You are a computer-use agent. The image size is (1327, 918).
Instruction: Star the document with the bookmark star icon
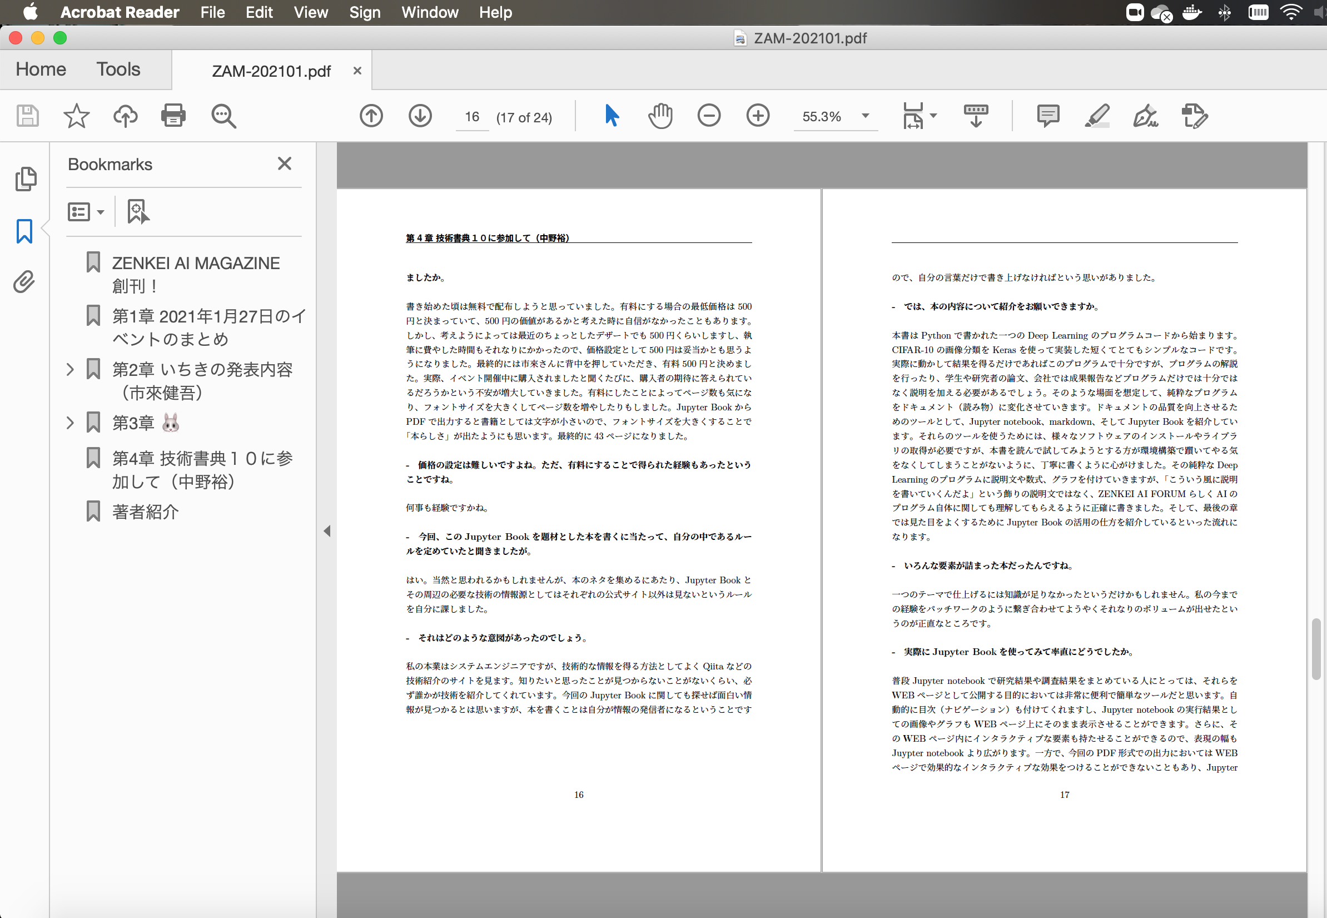pos(76,116)
